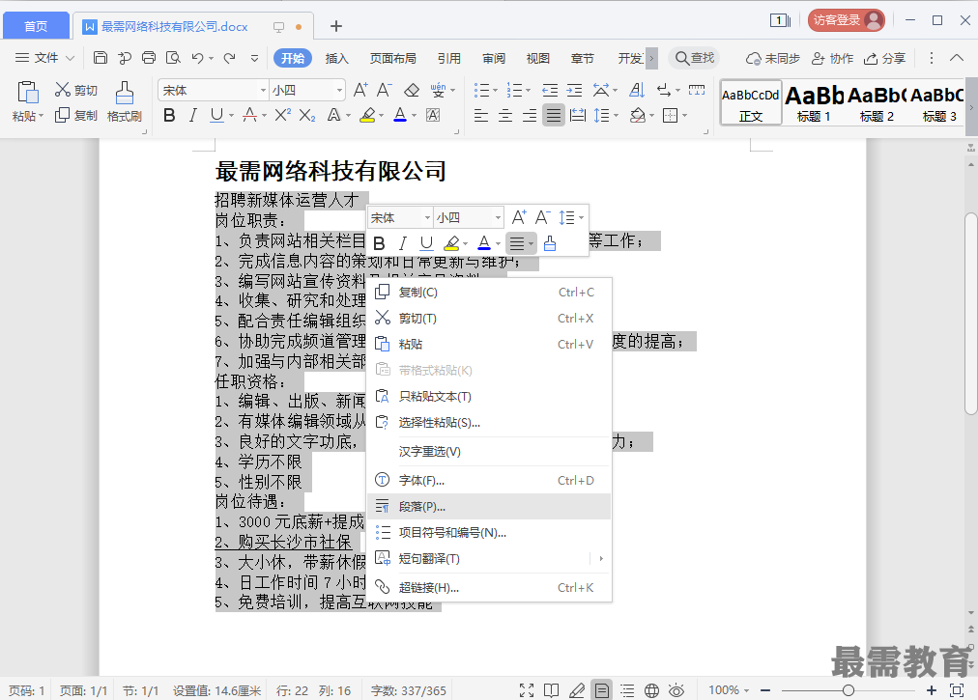This screenshot has height=700, width=978.
Task: Click the Paste clipboard icon in ribbon
Action: click(27, 93)
